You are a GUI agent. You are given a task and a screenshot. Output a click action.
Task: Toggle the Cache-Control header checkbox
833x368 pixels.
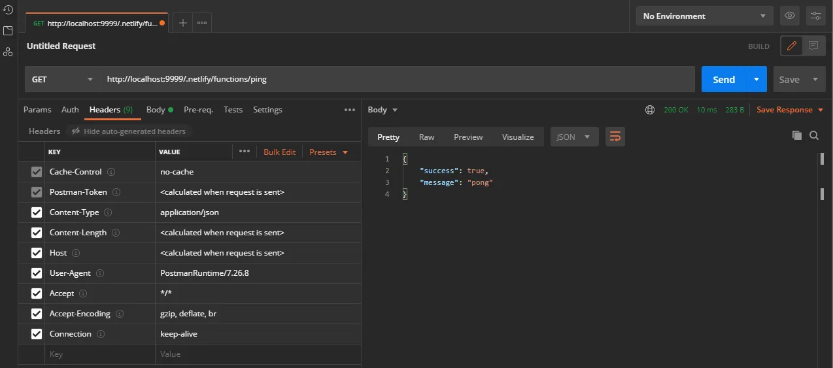tap(37, 172)
